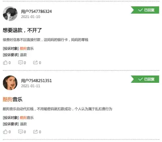
Task: Open the 续费时信息不回直接付款 description text
Action: 45,40
